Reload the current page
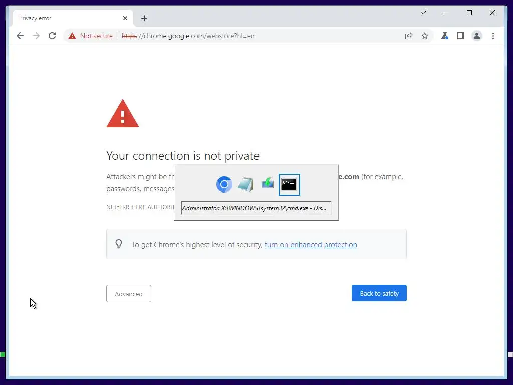513x385 pixels. (52, 36)
